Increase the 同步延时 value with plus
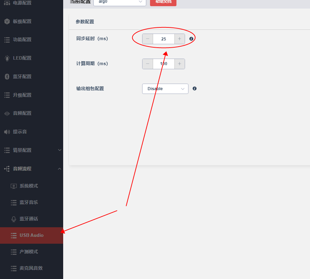The width and height of the screenshot is (310, 279). tap(180, 39)
